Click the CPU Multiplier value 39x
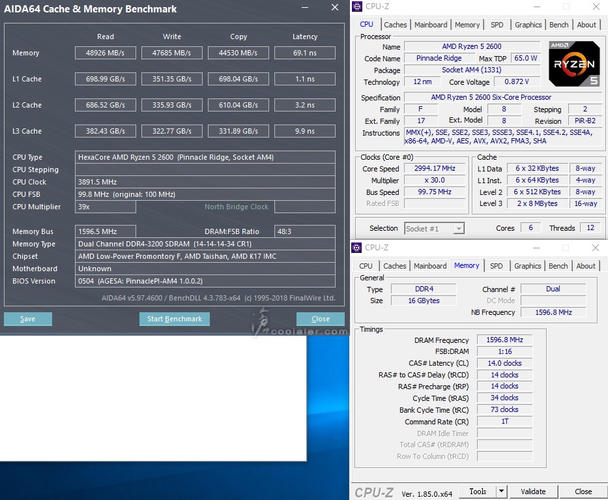 tap(106, 207)
